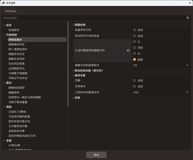Click the 从该对象视角的接触方向 property label
The height and width of the screenshot is (160, 193).
coord(90,50)
